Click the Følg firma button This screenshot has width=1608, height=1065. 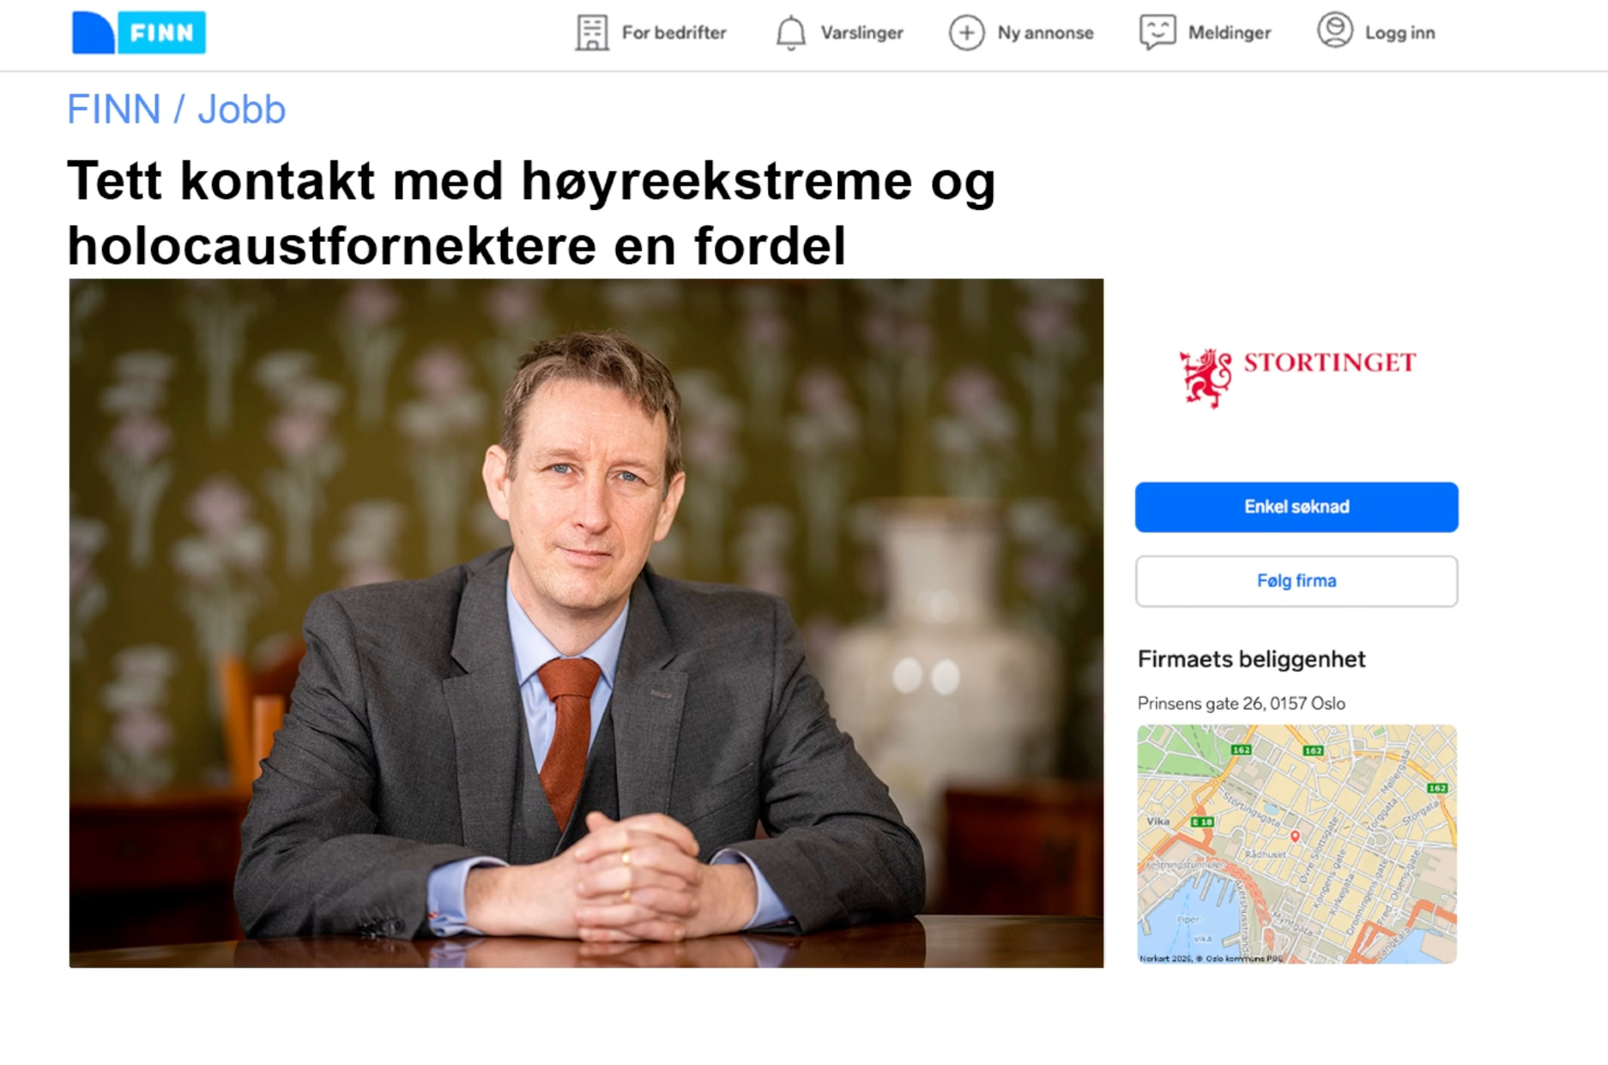[1296, 581]
